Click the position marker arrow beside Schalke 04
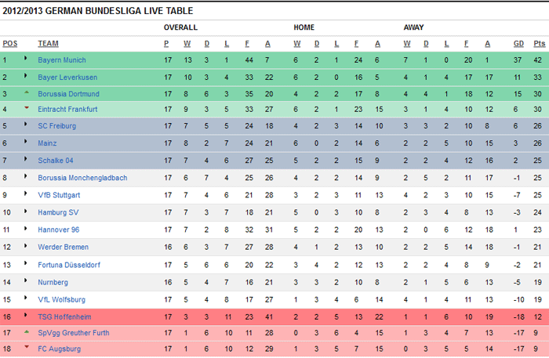 tap(25, 159)
